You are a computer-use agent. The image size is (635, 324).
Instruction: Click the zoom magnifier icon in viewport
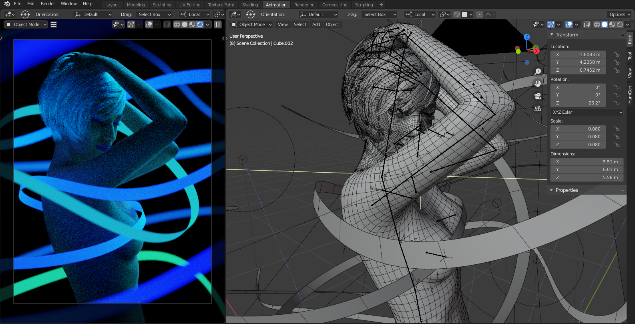click(x=538, y=71)
